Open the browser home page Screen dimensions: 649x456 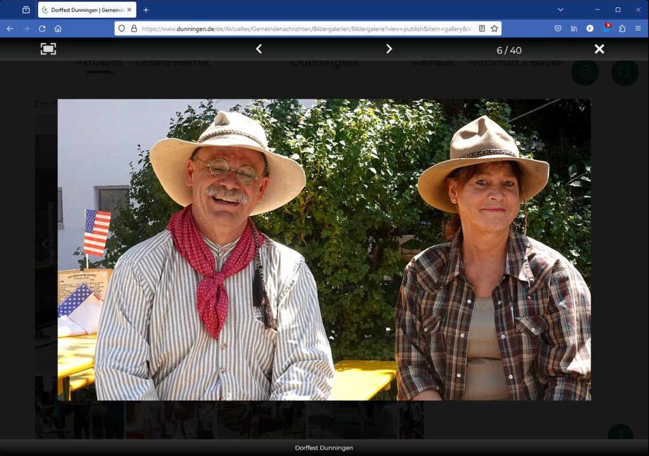(x=58, y=29)
